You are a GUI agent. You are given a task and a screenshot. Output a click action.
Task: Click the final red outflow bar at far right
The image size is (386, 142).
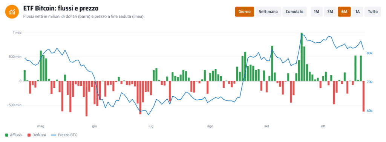(363, 96)
